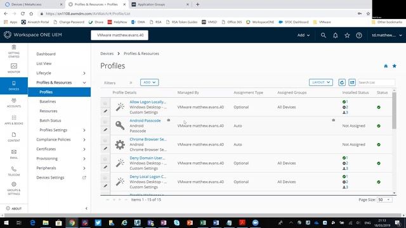Image resolution: width=406 pixels, height=228 pixels.
Task: Open the Email section
Action: click(14, 154)
